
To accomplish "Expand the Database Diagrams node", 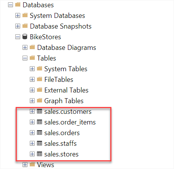I will click(x=25, y=48).
